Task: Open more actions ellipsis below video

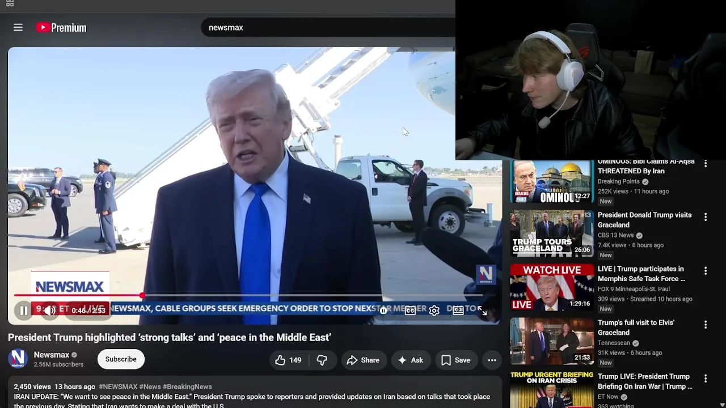Action: point(492,360)
